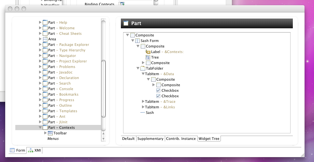Viewport: 314px width, 162px height.
Task: Click the Area icon in the tree
Action: (x=45, y=39)
